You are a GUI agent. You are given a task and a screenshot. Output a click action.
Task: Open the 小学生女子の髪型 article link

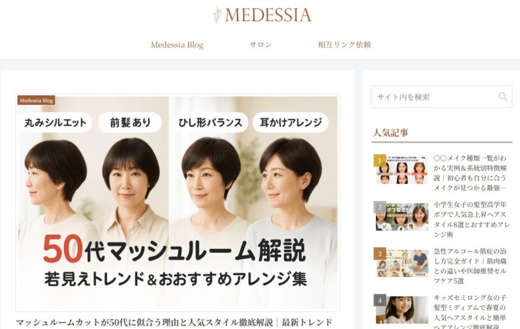pyautogui.click(x=471, y=220)
